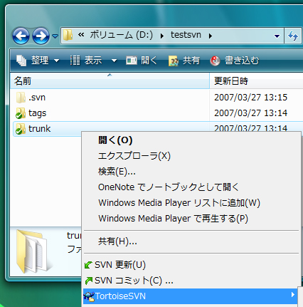The height and width of the screenshot is (307, 303).
Task: Click the SVN Commit arrow icon
Action: click(x=88, y=281)
